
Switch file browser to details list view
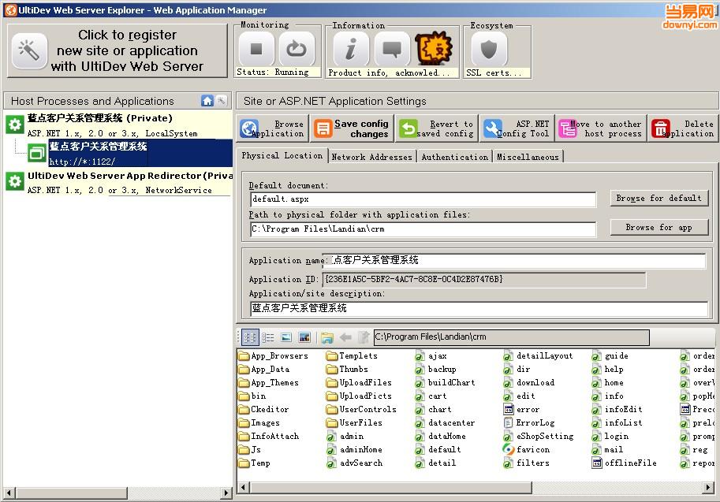[268, 337]
